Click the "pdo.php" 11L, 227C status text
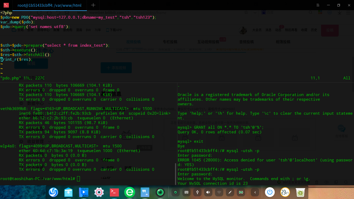Screen dimensions: 354x199 (23, 78)
